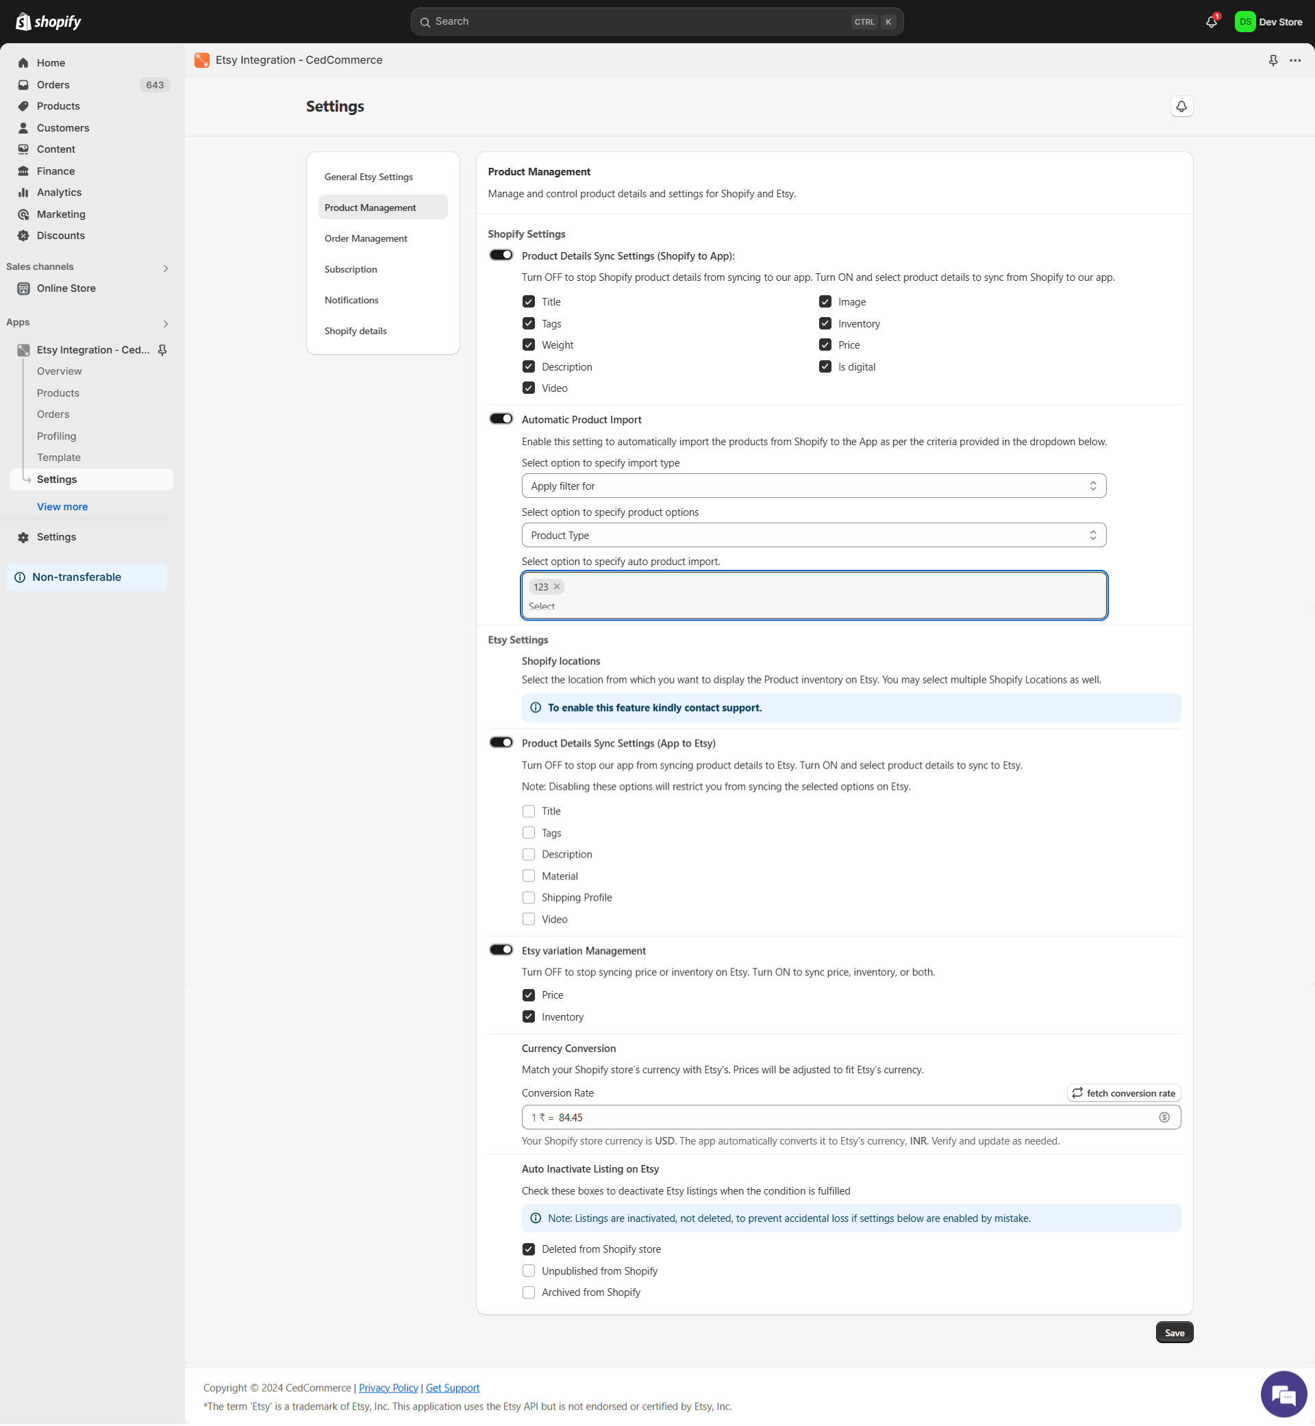Toggle Product Details Sync (App to Etsy) switch
The height and width of the screenshot is (1426, 1315).
coord(501,743)
